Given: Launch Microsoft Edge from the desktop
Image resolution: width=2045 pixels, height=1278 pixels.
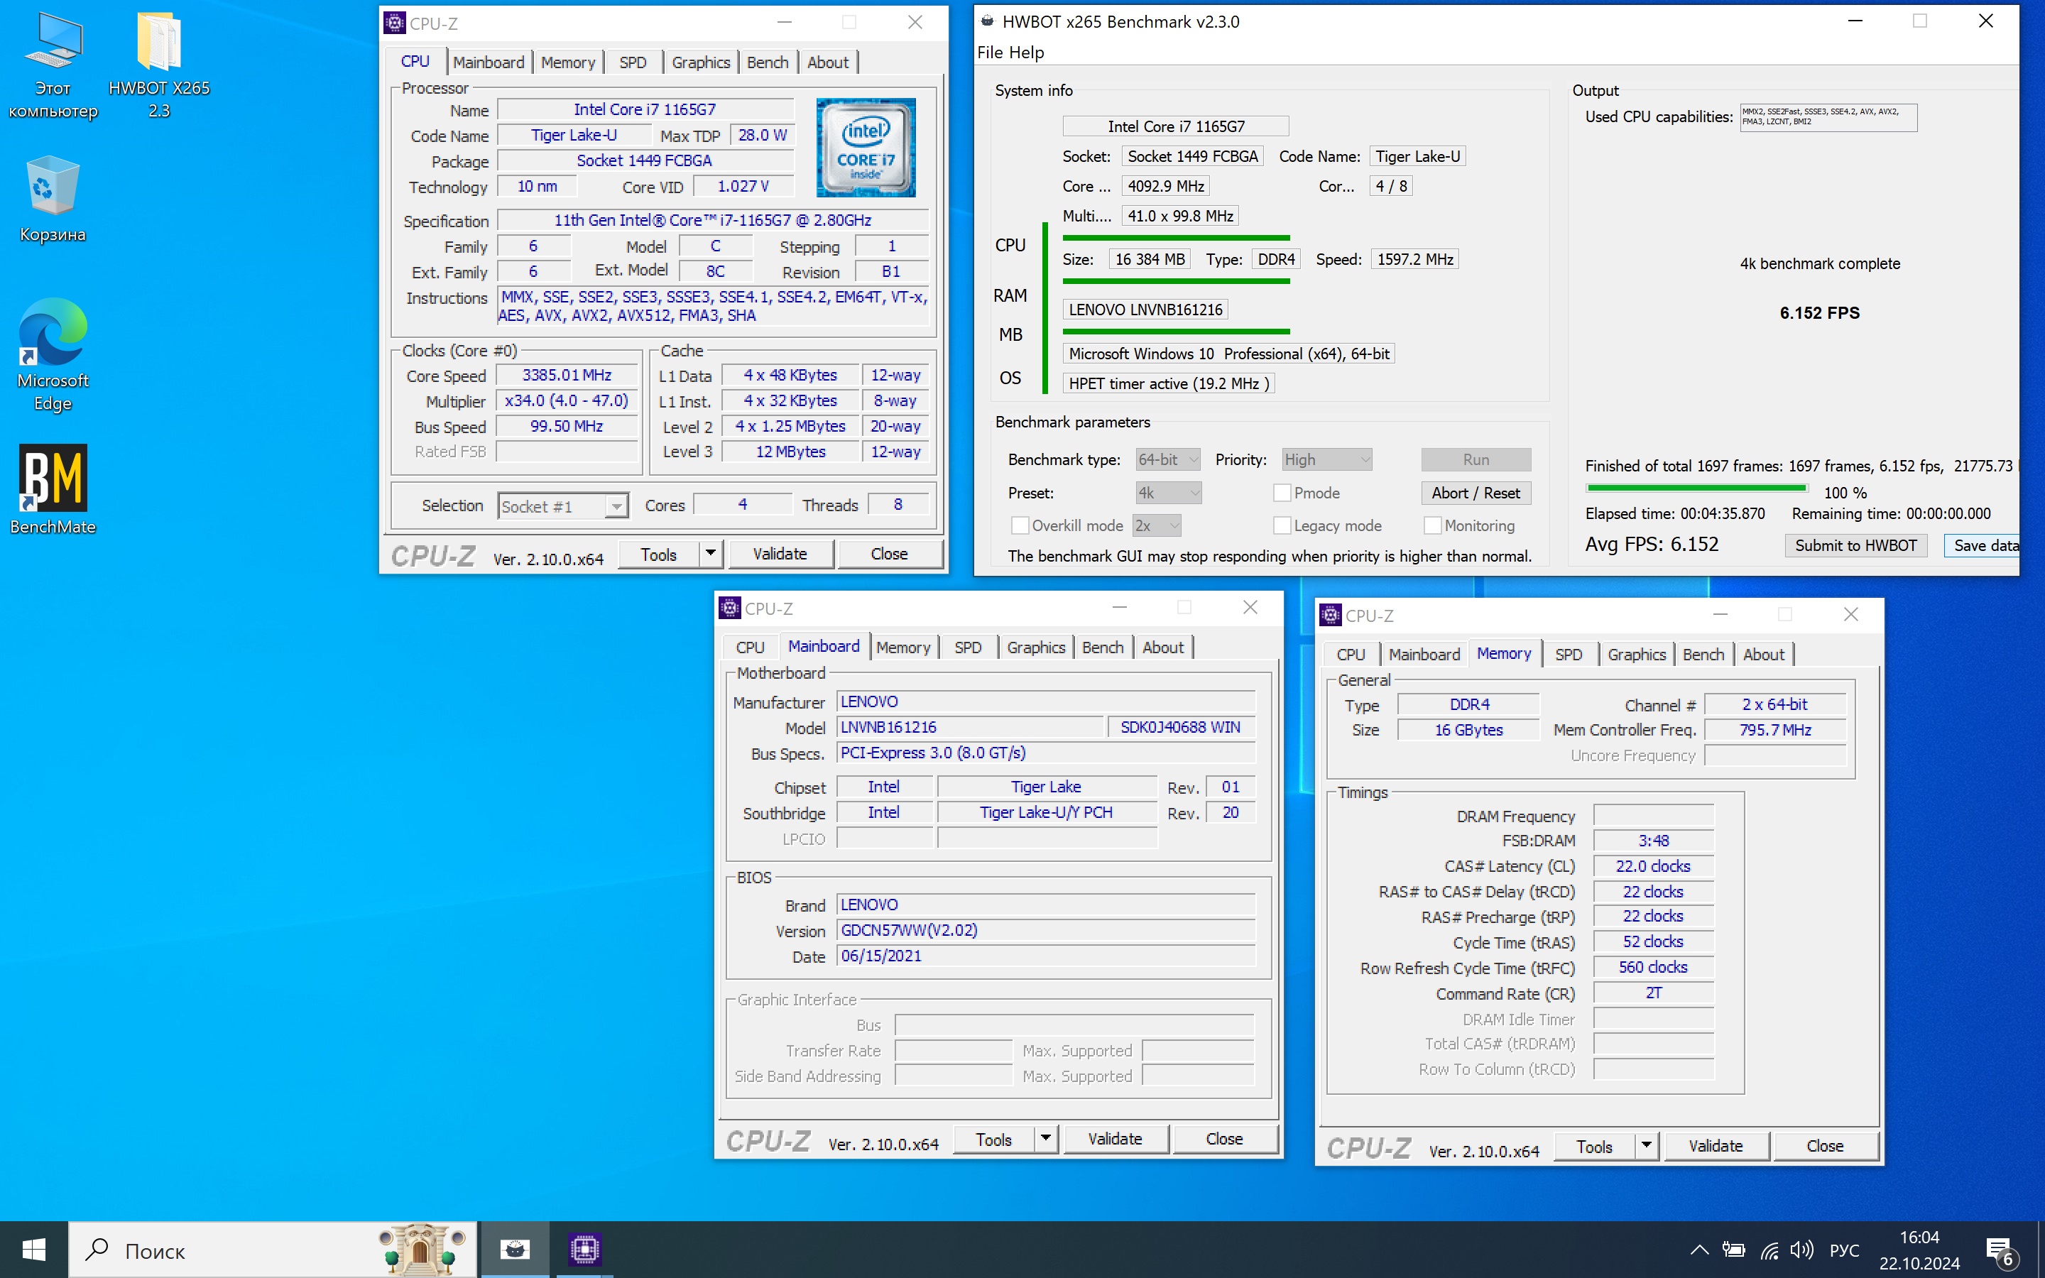Looking at the screenshot, I should tap(53, 355).
